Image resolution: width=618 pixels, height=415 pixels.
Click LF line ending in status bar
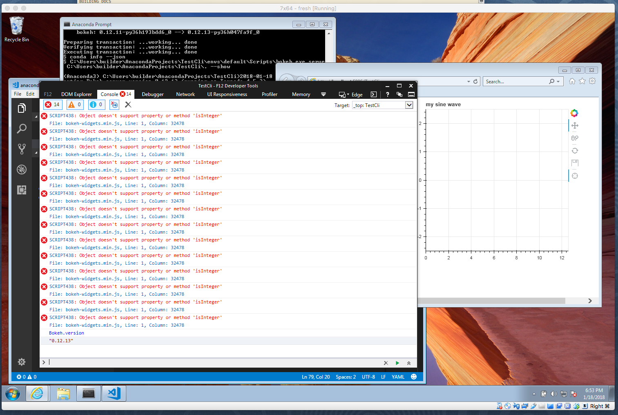tap(383, 377)
